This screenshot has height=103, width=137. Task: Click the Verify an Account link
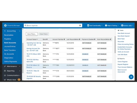[x=123, y=52]
